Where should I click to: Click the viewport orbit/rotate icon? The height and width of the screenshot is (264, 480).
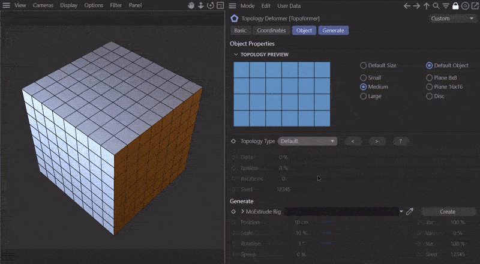210,5
